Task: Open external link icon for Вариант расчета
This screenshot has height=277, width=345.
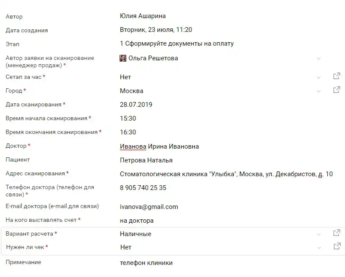Action: [x=337, y=233]
